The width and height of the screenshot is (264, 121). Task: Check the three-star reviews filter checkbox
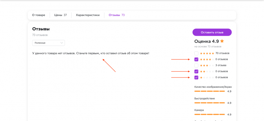tap(196, 65)
